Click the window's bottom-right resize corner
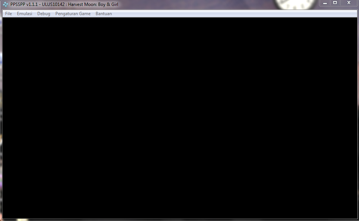359x221 pixels. [x=357, y=220]
